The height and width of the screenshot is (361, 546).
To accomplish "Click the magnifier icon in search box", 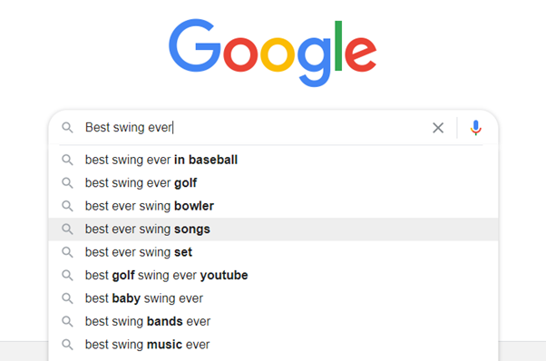I will point(67,128).
